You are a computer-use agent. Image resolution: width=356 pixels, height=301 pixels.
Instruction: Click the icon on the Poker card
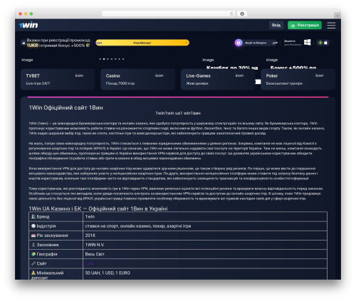(x=320, y=75)
